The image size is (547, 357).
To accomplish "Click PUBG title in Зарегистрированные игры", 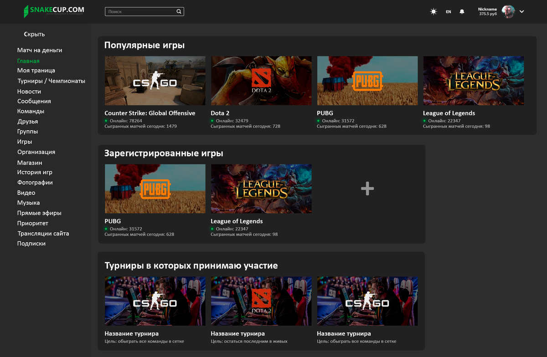I will tap(113, 221).
